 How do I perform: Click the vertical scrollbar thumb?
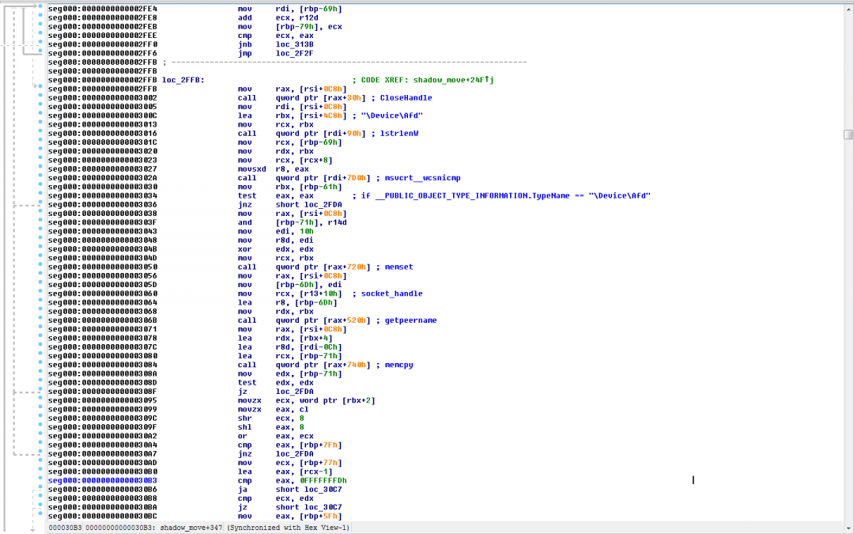coord(848,134)
